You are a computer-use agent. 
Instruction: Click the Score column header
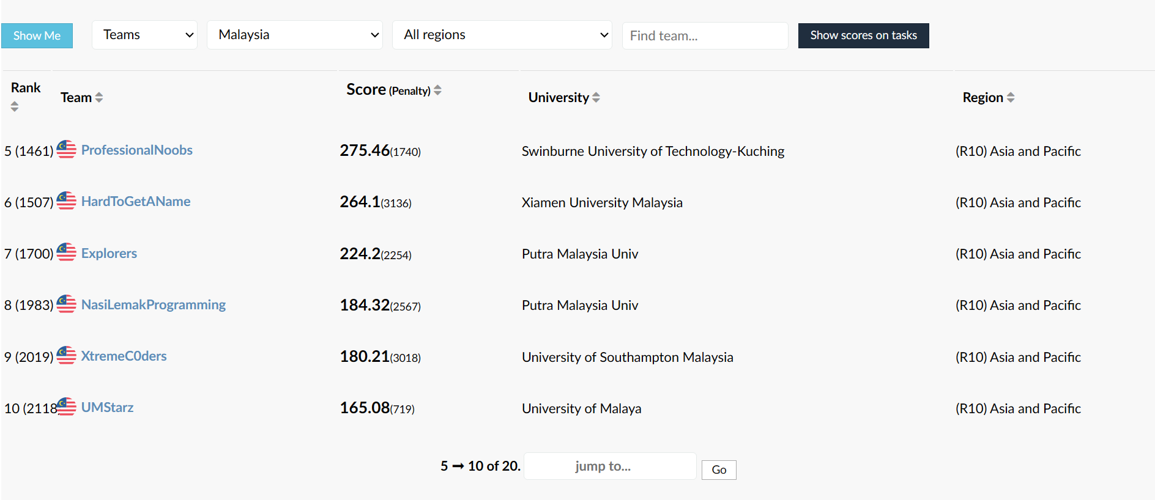tap(393, 90)
